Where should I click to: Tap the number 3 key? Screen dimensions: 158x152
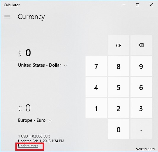[141, 108]
